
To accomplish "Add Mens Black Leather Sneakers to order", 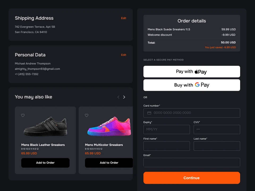I will [x=45, y=163].
